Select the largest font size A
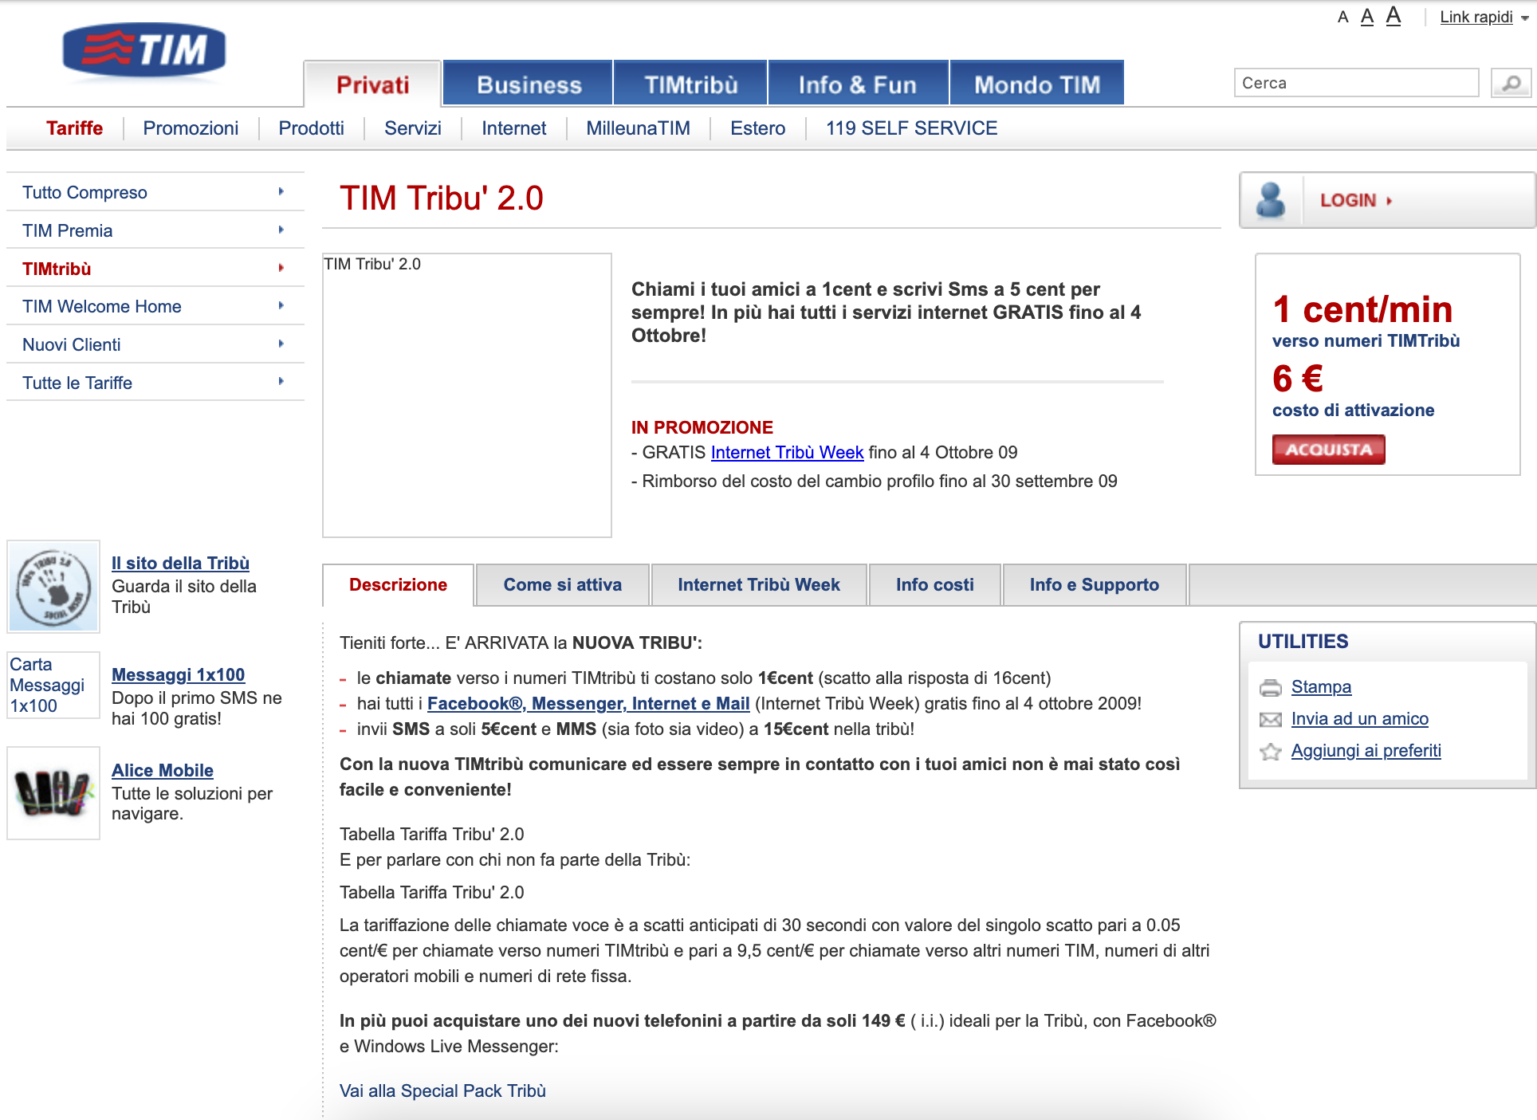 [1394, 16]
